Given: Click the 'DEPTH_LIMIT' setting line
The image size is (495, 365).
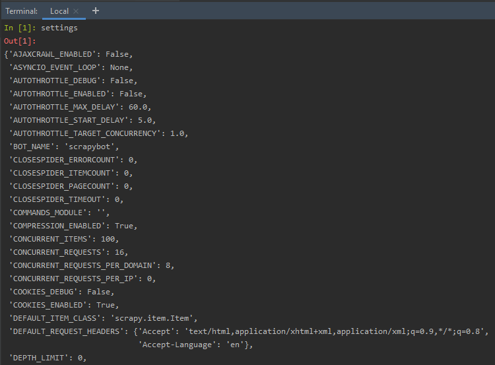Looking at the screenshot, I should [x=48, y=358].
